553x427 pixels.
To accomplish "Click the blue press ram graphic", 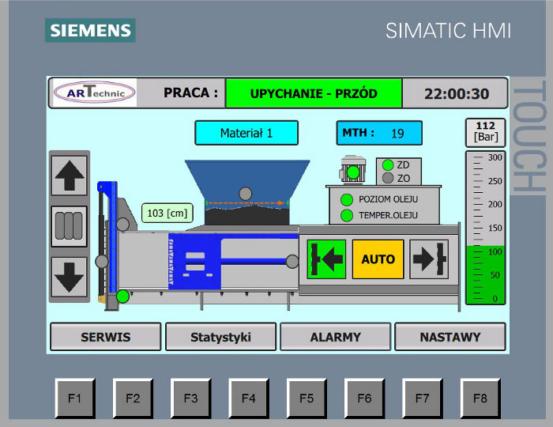I will [194, 261].
